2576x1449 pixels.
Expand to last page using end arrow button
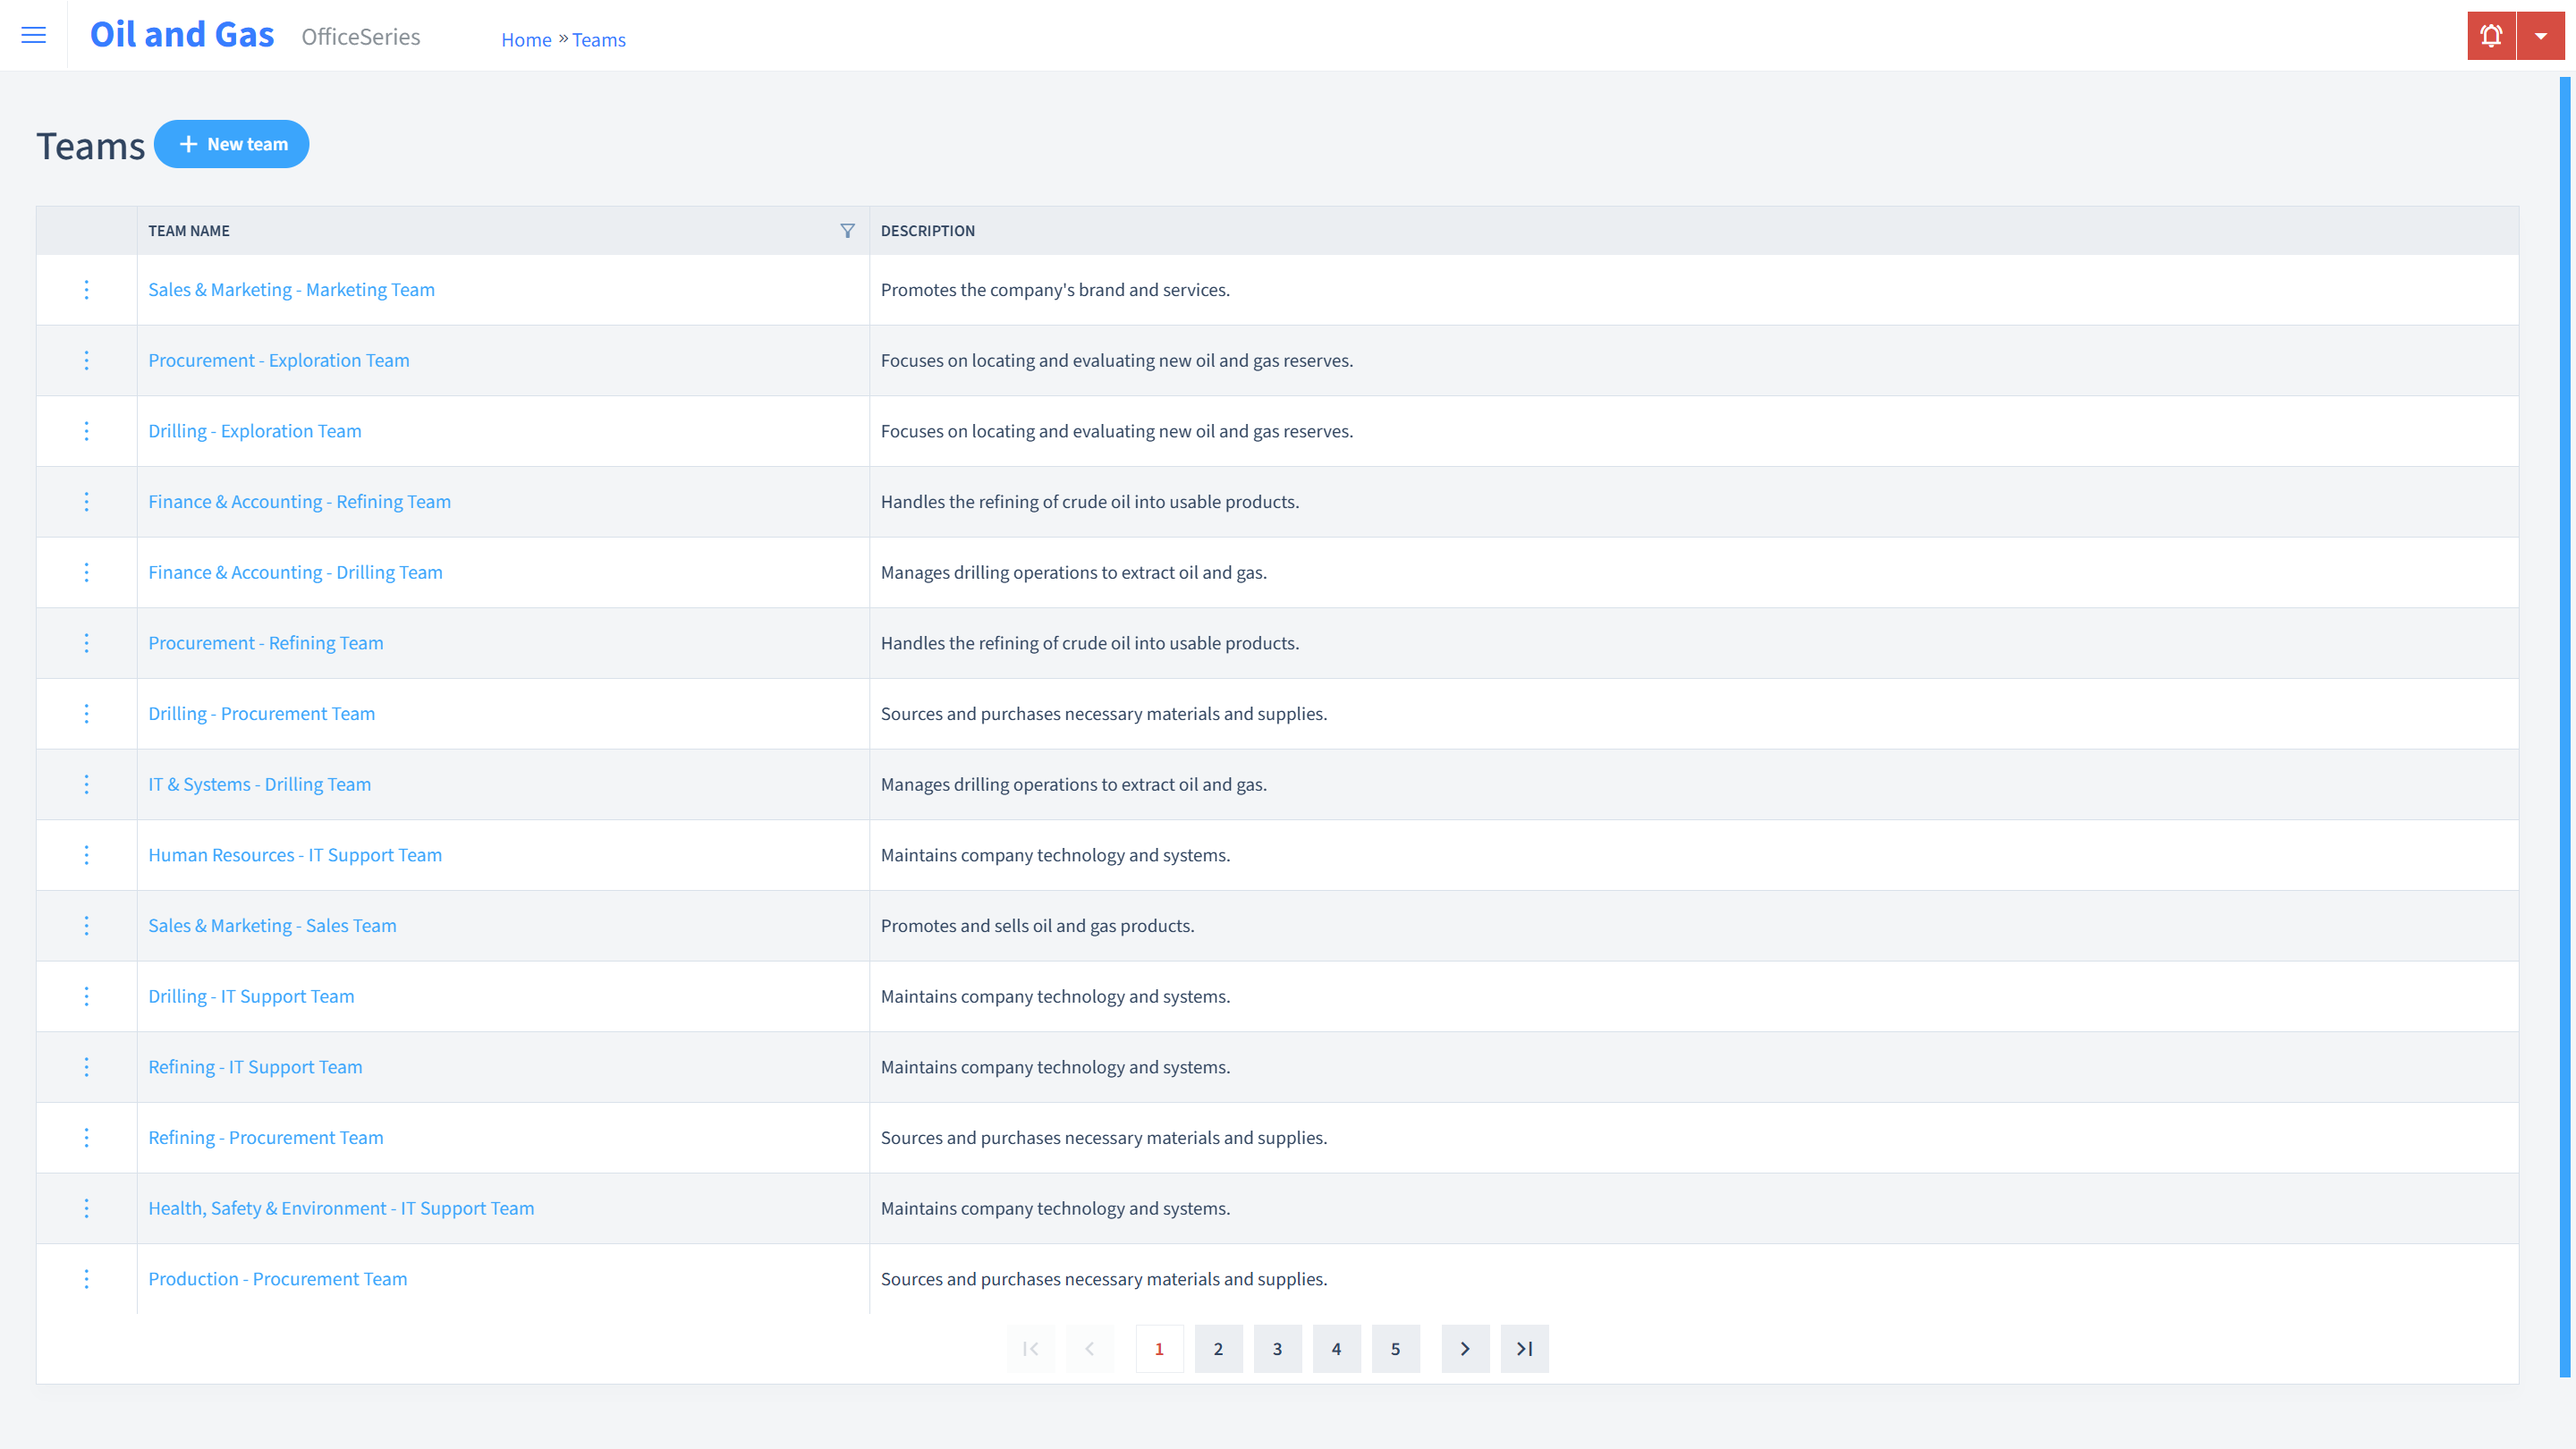[1525, 1348]
